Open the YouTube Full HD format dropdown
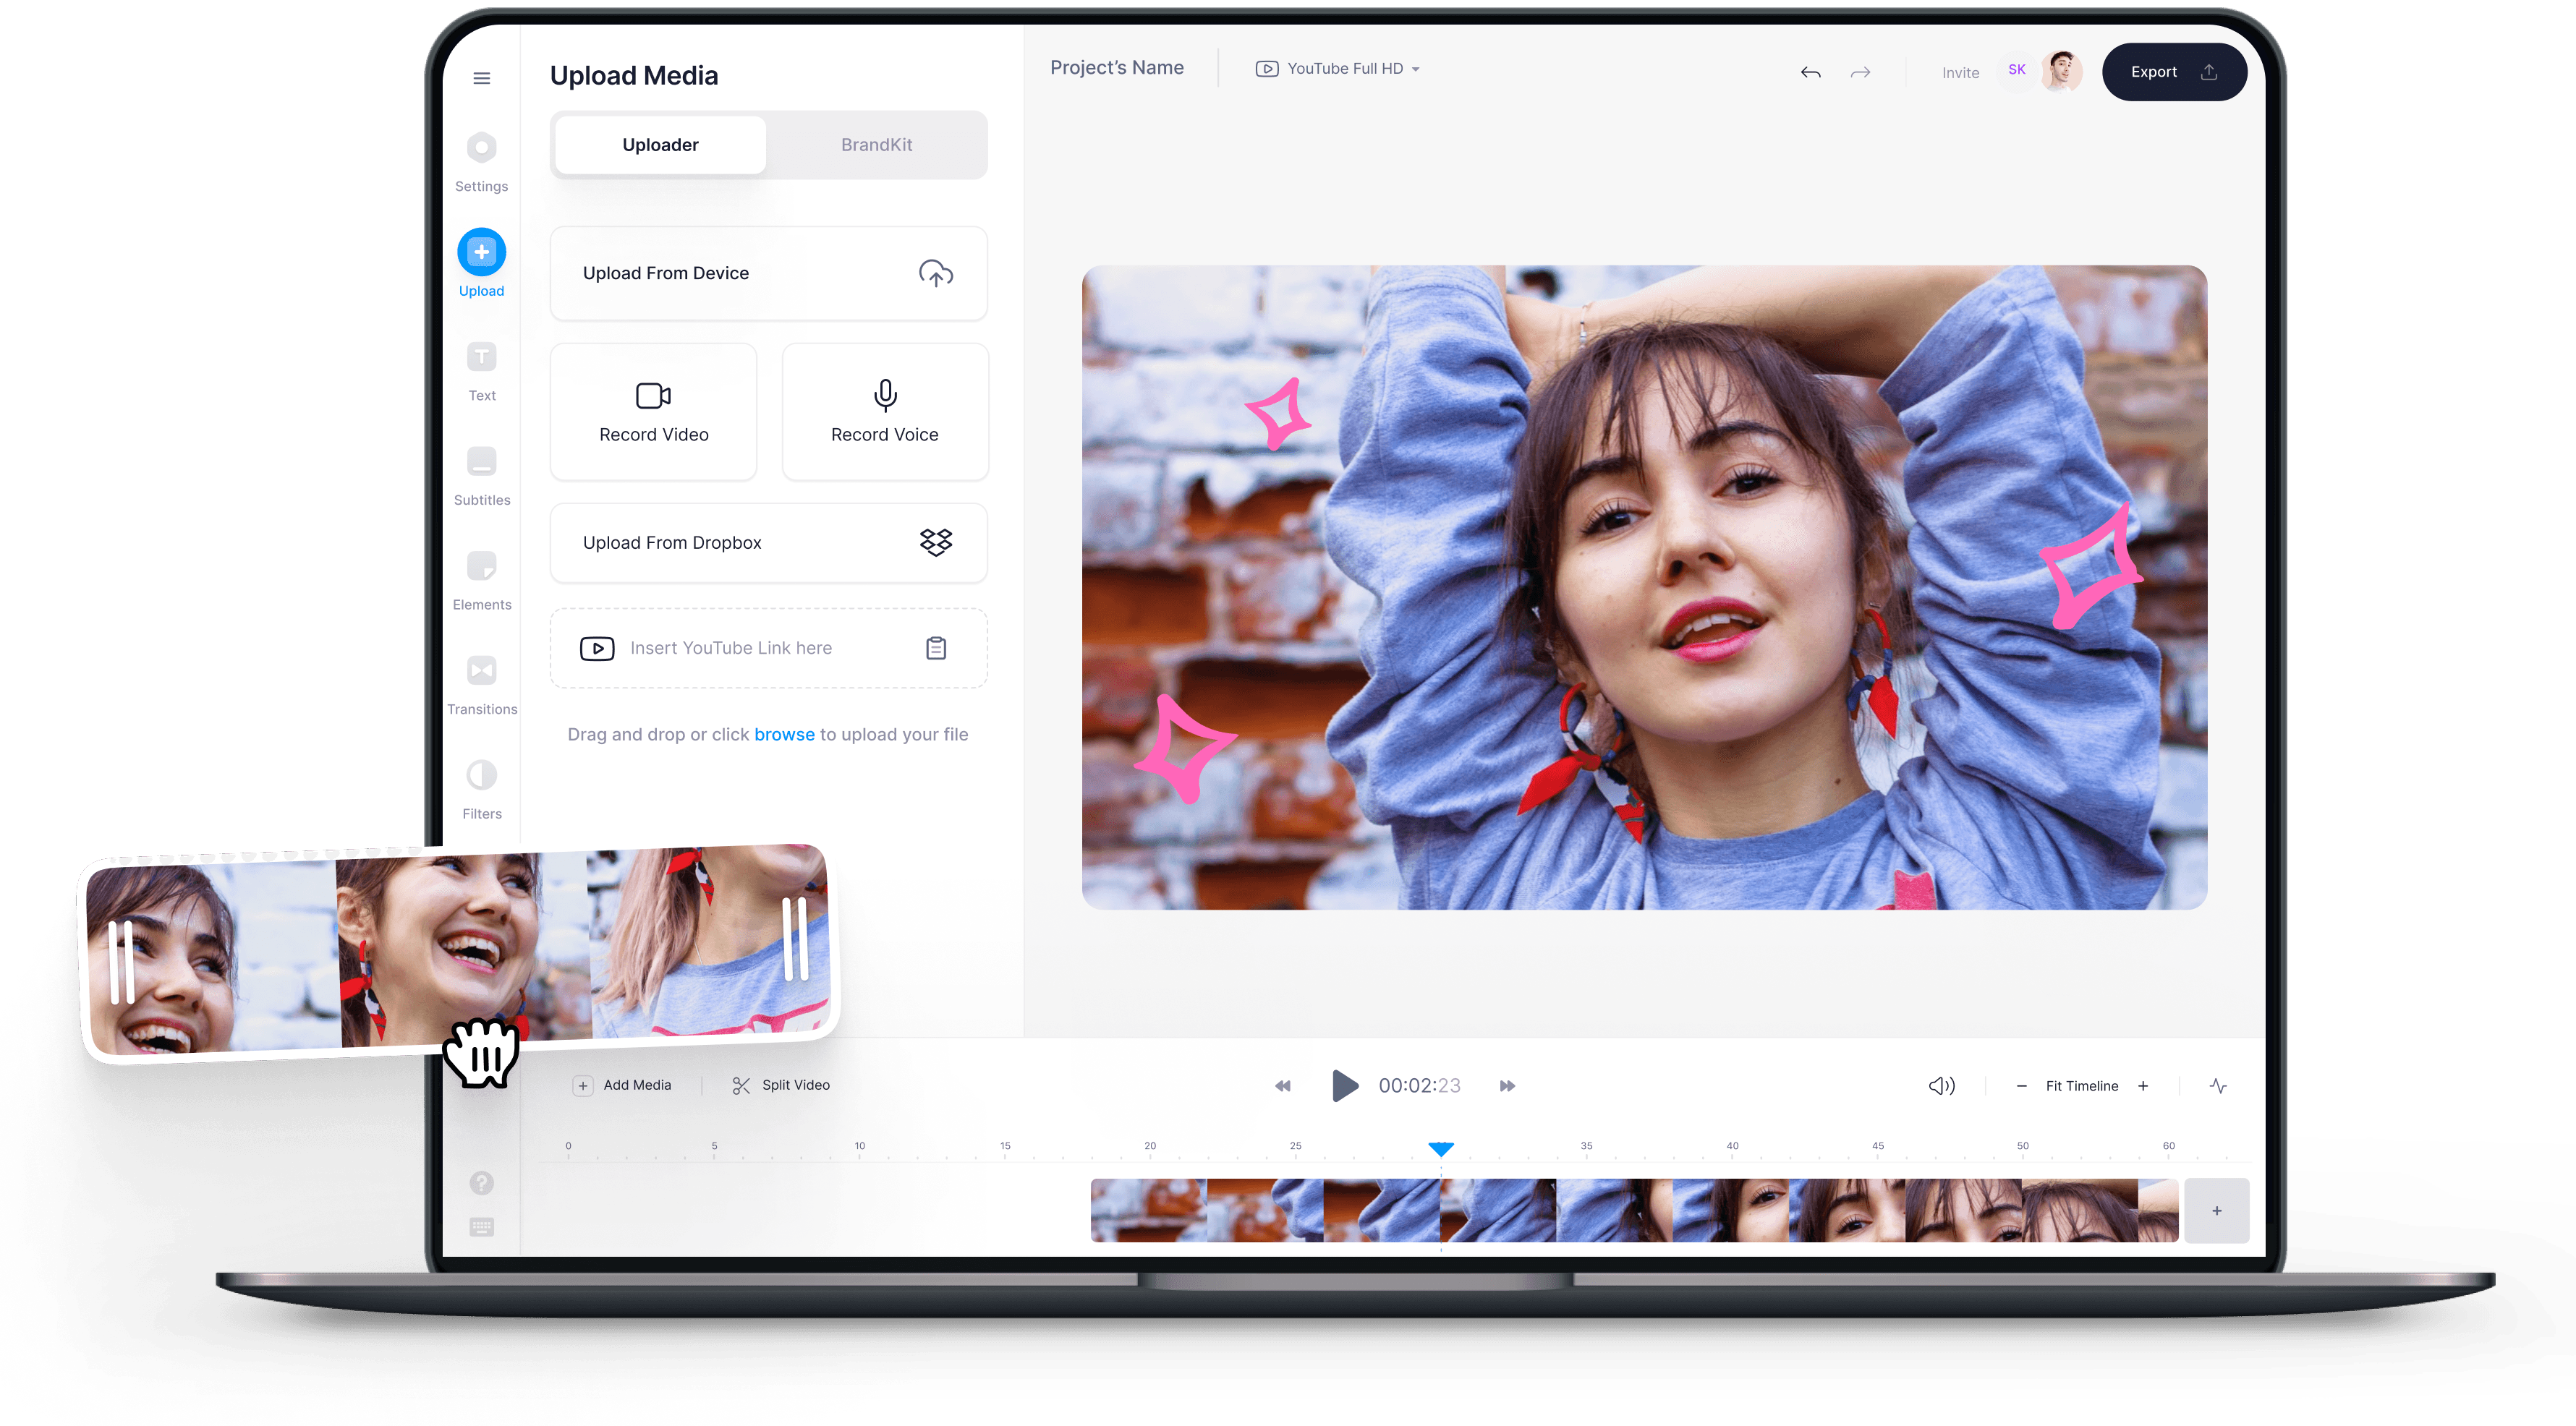 [1338, 68]
